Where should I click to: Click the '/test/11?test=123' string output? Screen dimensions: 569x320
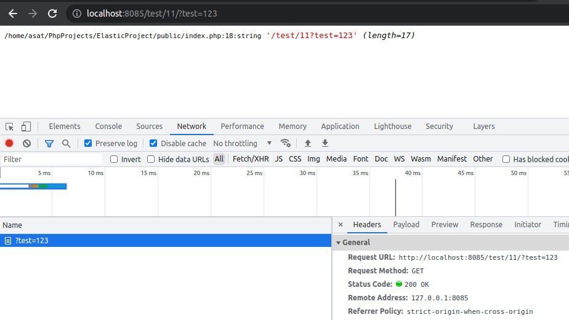312,36
